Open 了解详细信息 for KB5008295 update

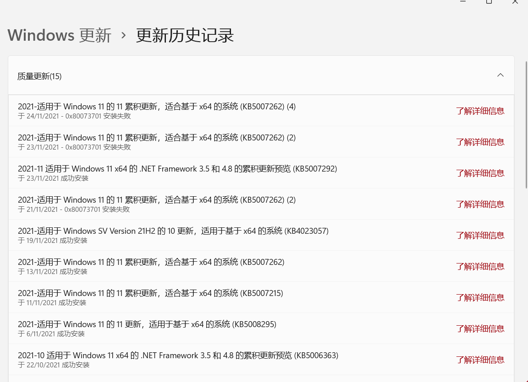pyautogui.click(x=480, y=328)
